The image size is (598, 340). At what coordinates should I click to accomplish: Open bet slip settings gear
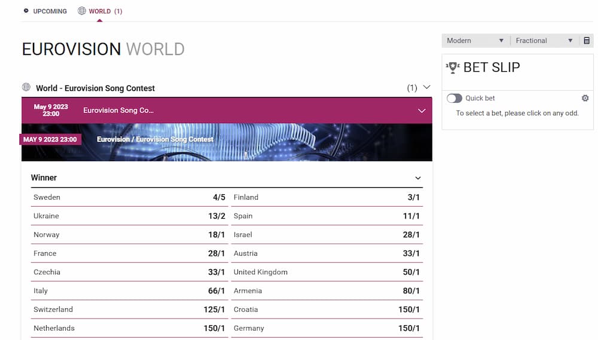click(x=585, y=98)
